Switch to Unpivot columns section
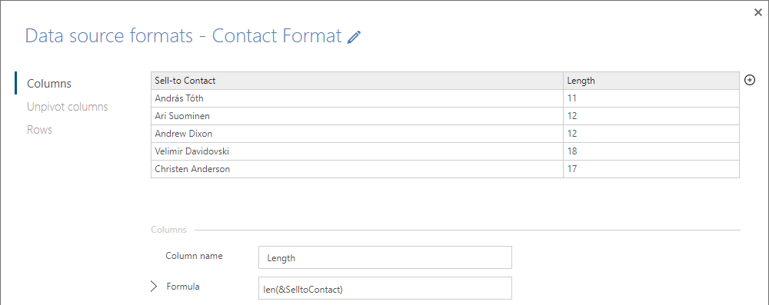Image resolution: width=769 pixels, height=305 pixels. click(x=68, y=107)
